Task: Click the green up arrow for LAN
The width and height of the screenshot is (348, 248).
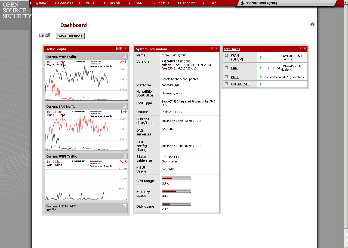Action: [261, 68]
